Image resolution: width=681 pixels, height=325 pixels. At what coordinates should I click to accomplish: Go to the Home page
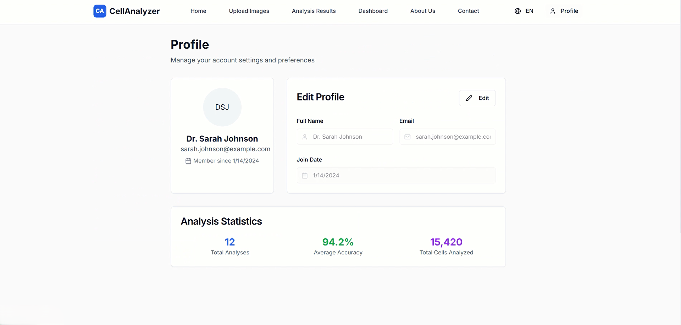[x=198, y=11]
